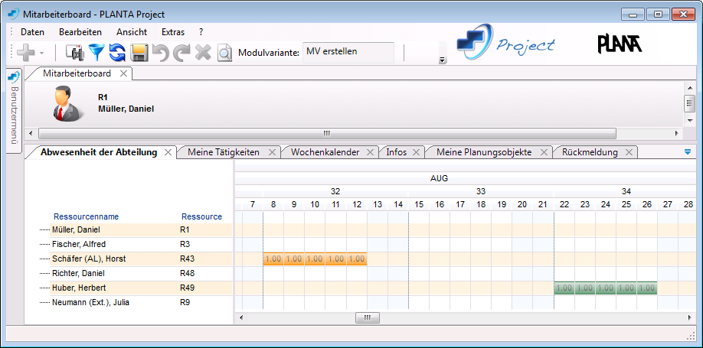
Task: Click the gray delete X icon
Action: 203,53
